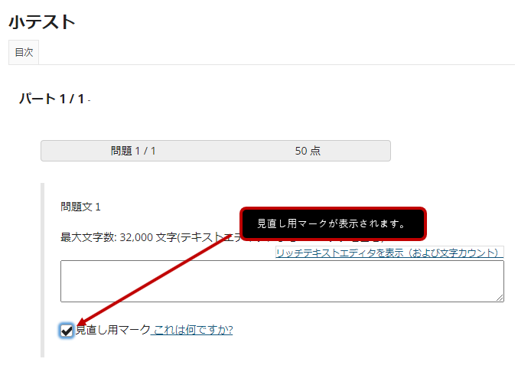Click the 見直し用マーク label text
This screenshot has width=518, height=375.
pos(113,330)
